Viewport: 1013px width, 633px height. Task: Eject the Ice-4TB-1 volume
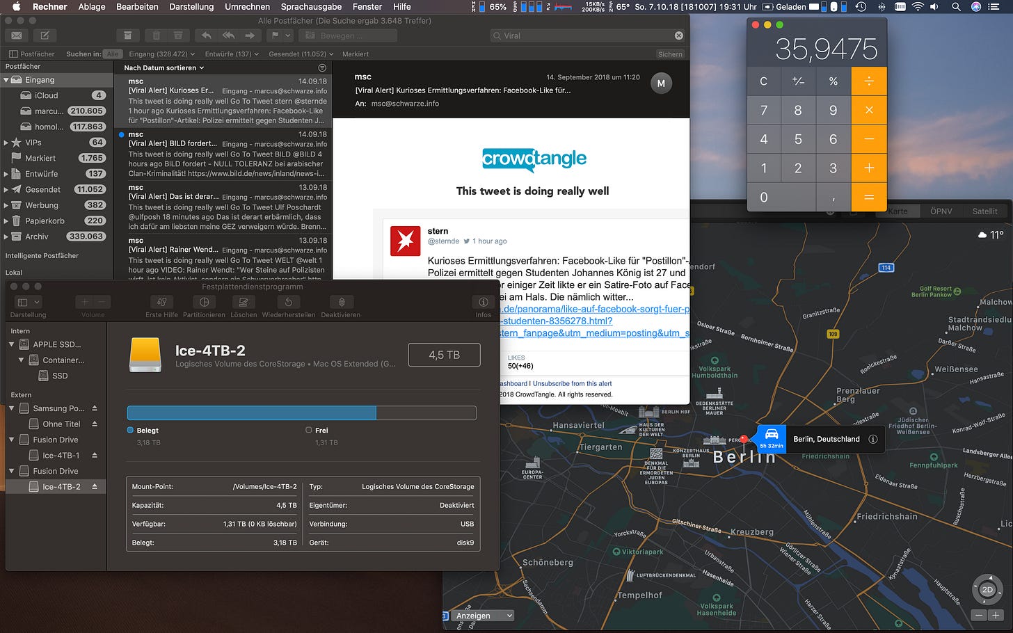pos(95,455)
